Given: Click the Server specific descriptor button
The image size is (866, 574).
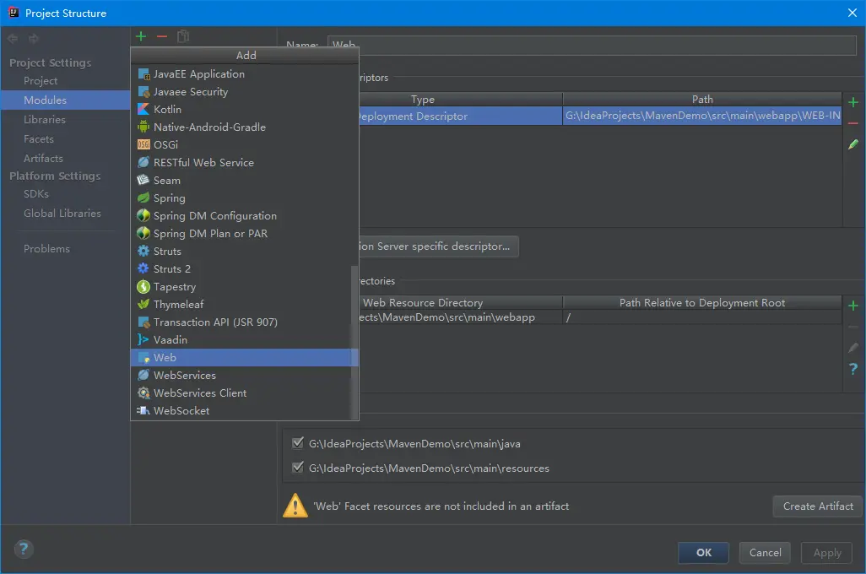Looking at the screenshot, I should pos(439,246).
